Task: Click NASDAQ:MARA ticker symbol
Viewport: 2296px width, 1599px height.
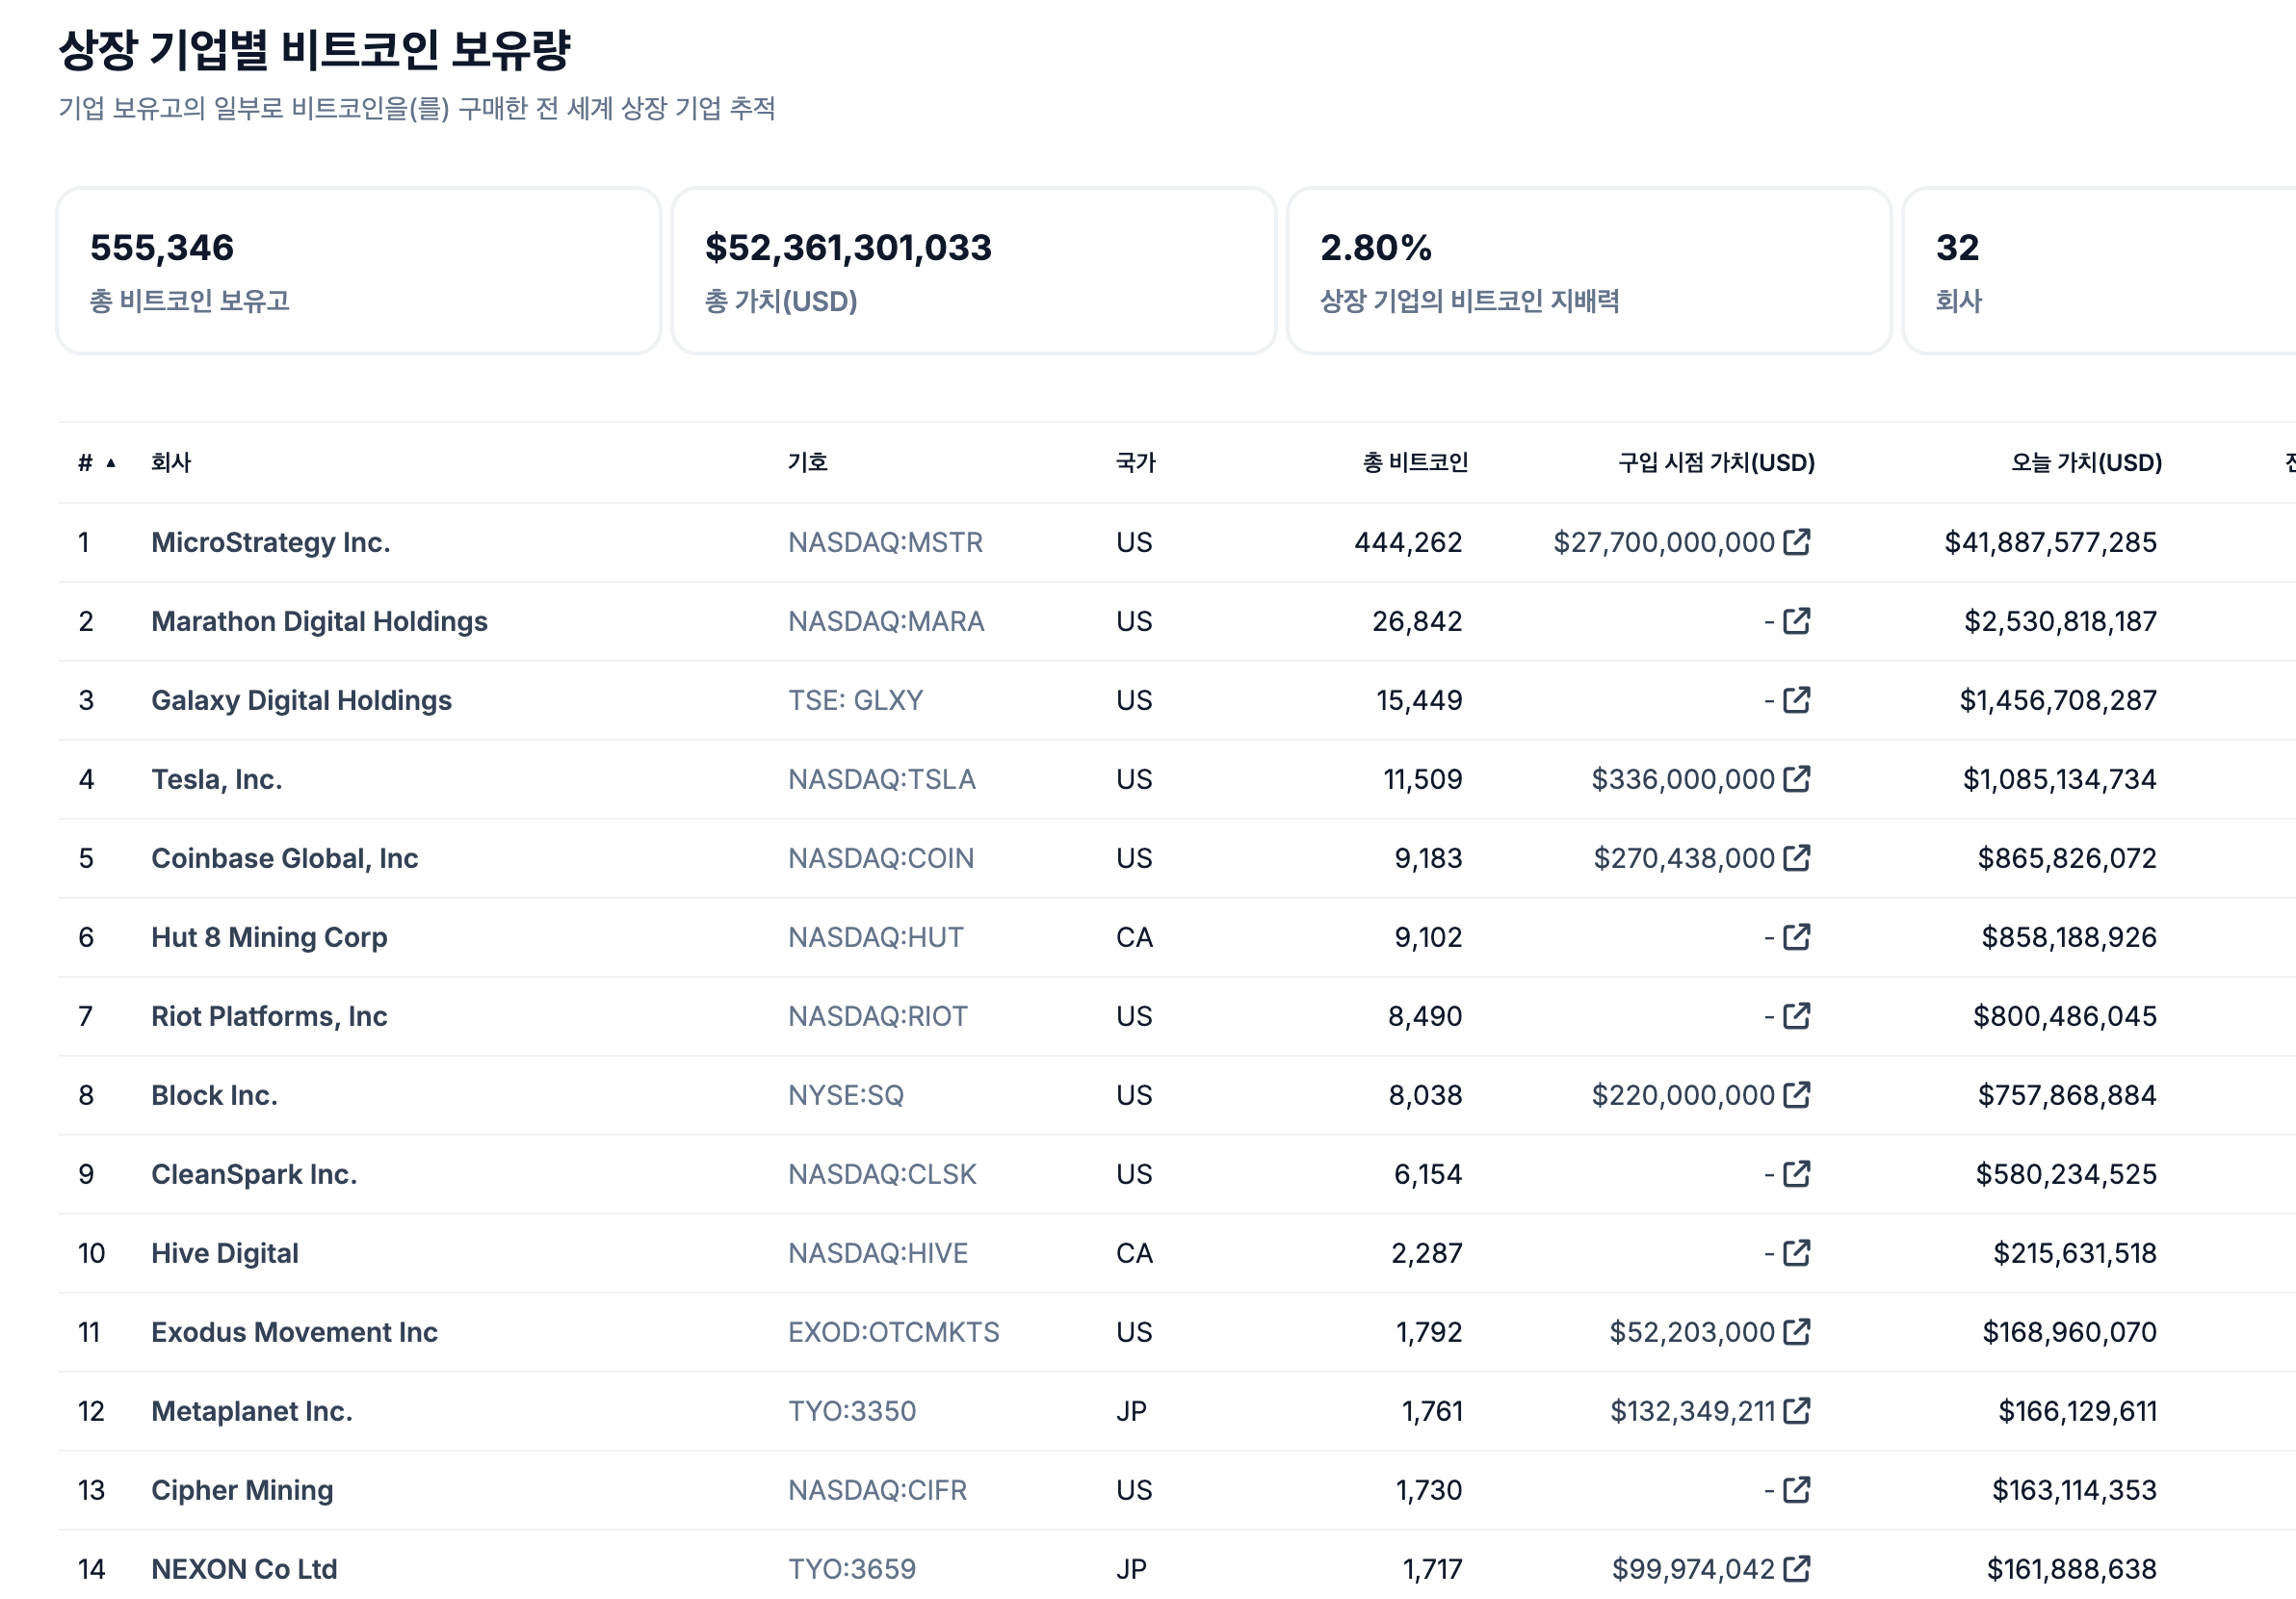Action: [886, 621]
